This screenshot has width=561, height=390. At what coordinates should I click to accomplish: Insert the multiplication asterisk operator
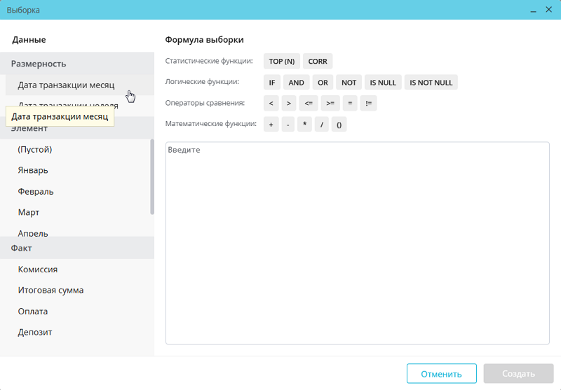coord(305,125)
